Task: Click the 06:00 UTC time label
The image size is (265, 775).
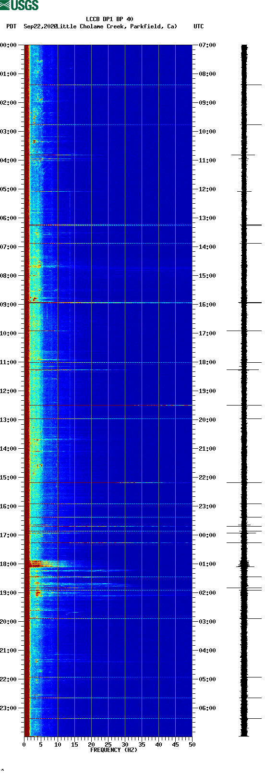Action: pos(207,708)
